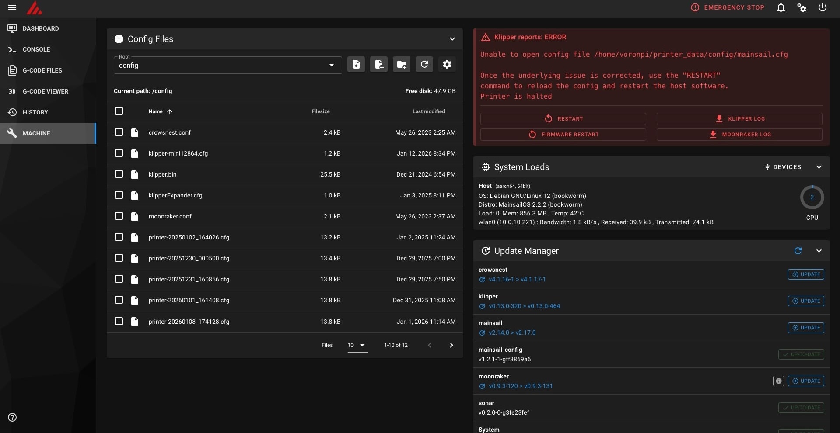The width and height of the screenshot is (840, 433).
Task: Select klipperExpander.cfg checkbox
Action: [119, 195]
